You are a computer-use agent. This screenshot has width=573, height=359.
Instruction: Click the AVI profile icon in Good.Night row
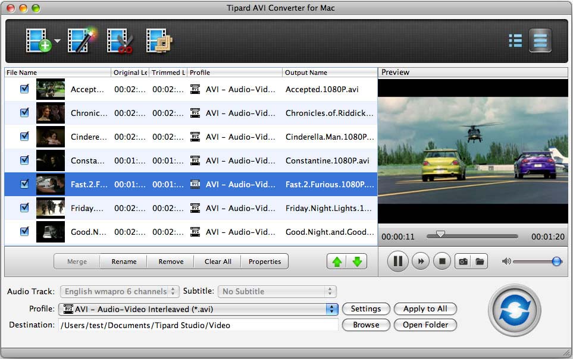[x=195, y=232]
